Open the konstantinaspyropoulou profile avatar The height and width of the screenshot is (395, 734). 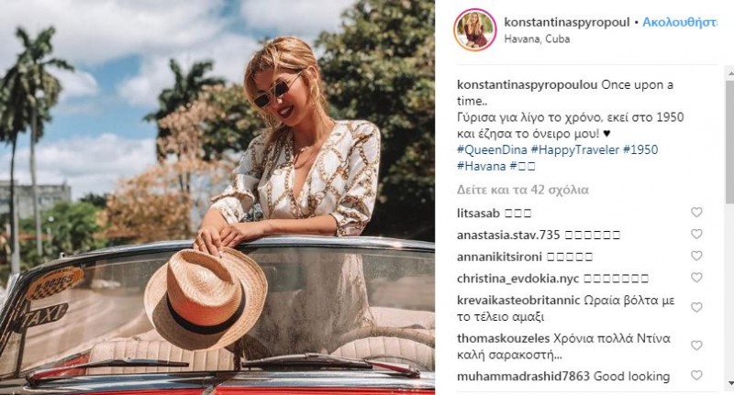point(474,30)
